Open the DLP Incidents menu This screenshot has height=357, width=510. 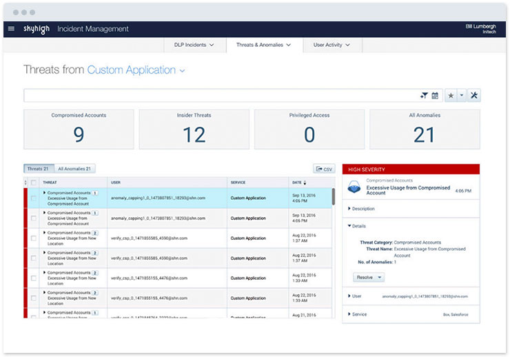click(194, 45)
